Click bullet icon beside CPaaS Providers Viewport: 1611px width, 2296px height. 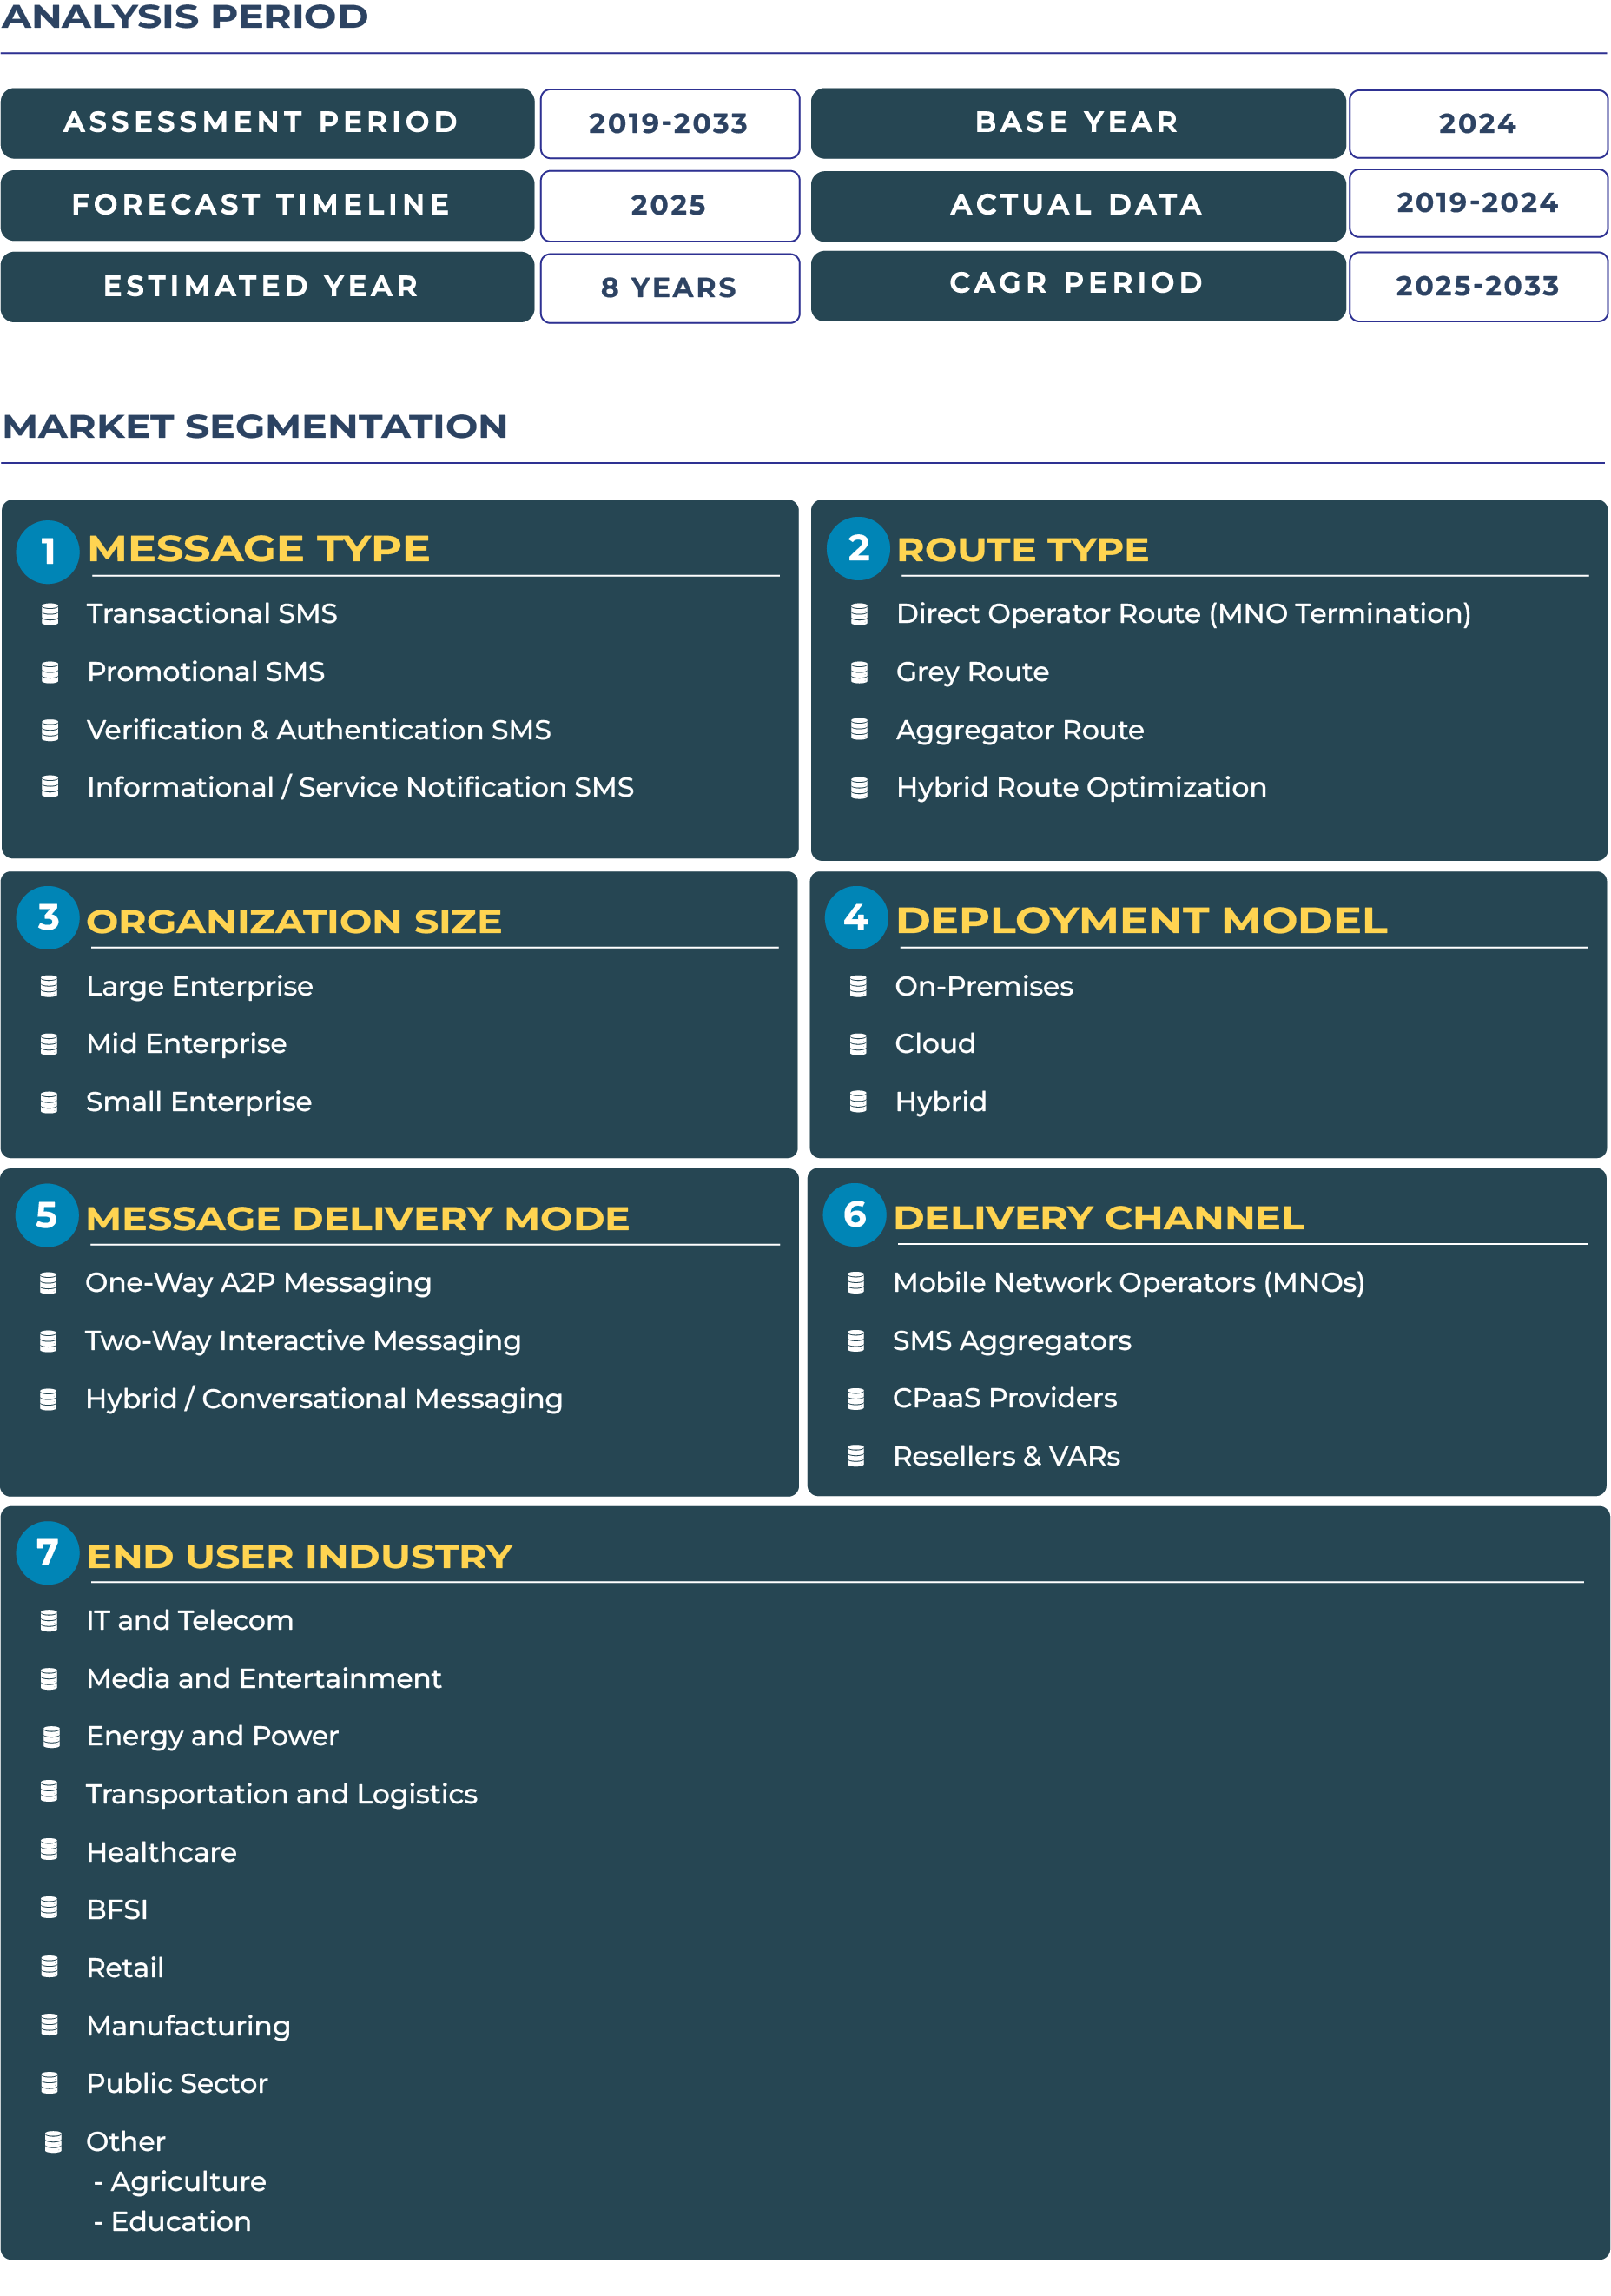855,1398
